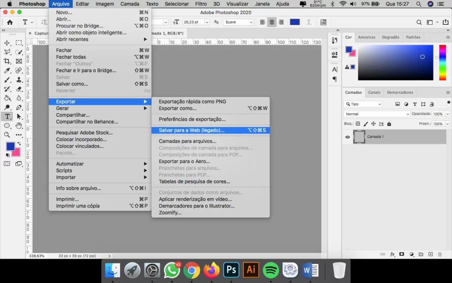Select the Ellipse shape tool
Viewport: 452px width, 283px height.
(7, 126)
